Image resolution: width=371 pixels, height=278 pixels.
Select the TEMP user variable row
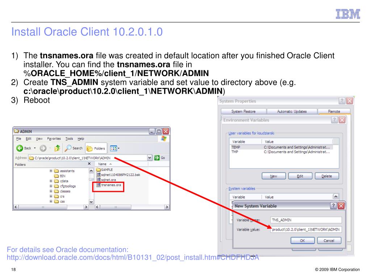coord(282,147)
